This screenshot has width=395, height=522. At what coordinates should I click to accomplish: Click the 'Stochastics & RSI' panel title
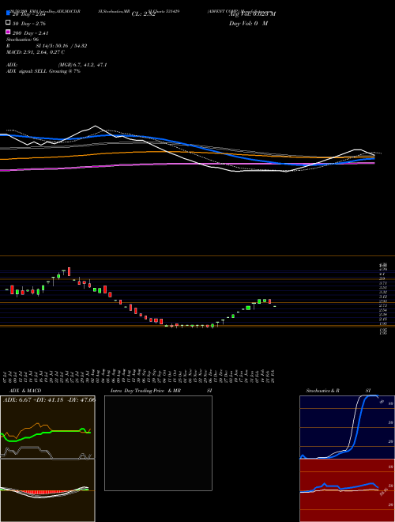(x=338, y=391)
